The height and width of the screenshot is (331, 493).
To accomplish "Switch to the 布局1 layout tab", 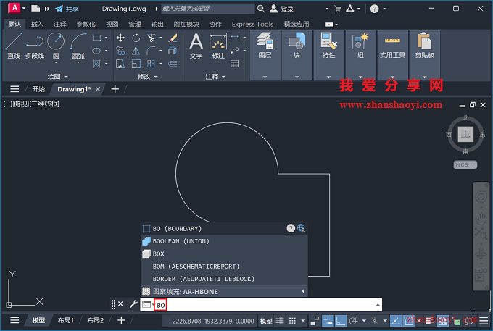I will tap(65, 320).
